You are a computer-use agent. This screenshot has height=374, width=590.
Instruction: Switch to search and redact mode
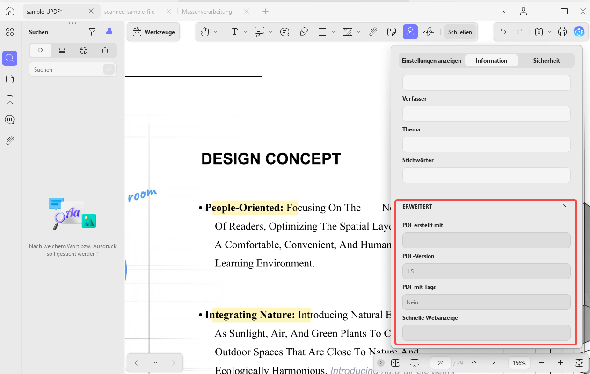pos(62,50)
